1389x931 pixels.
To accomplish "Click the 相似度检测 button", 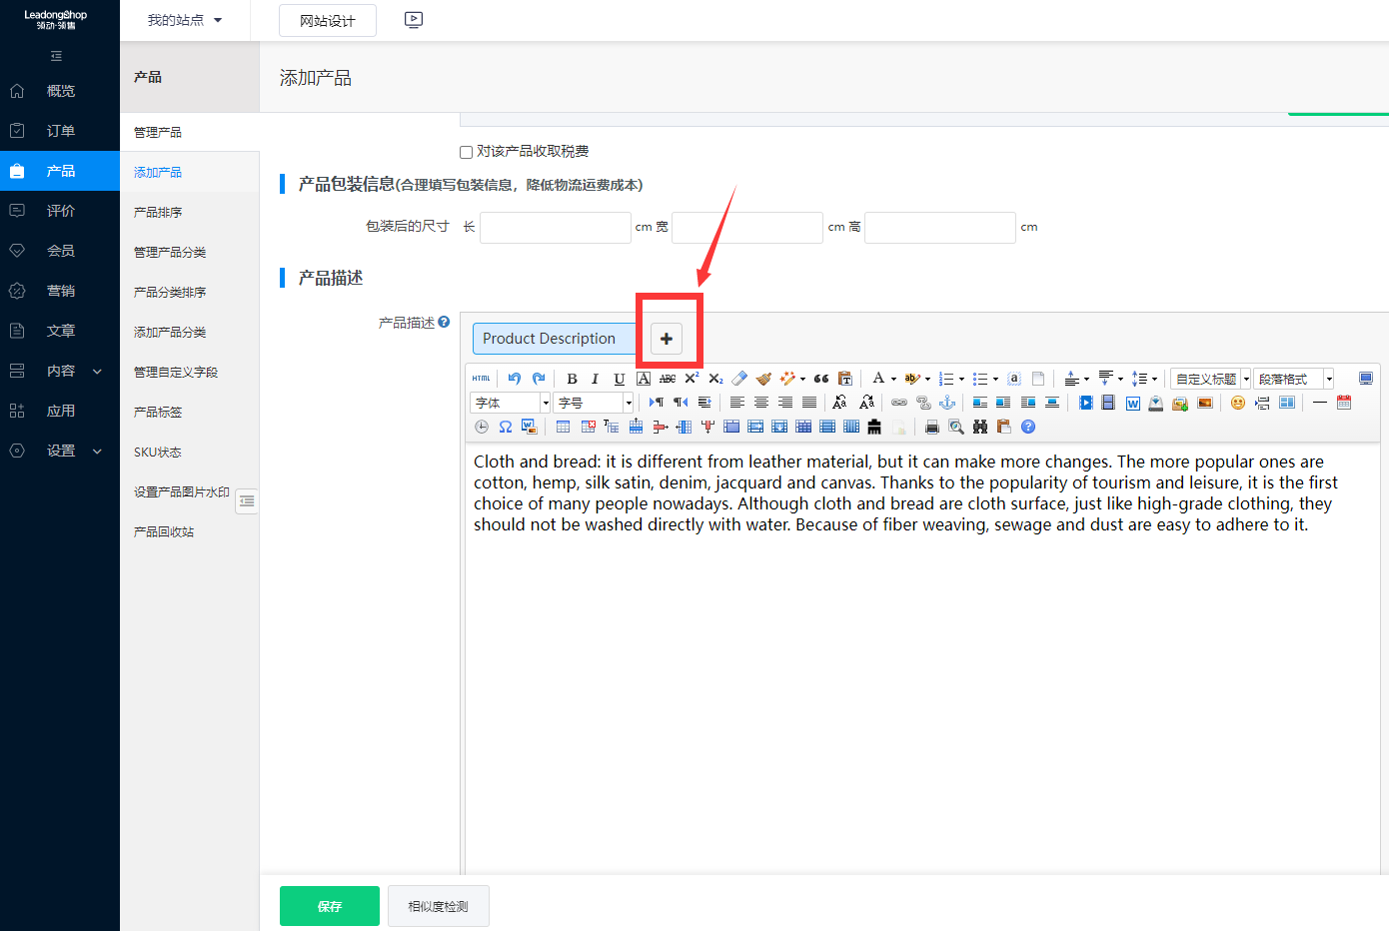I will coord(438,906).
